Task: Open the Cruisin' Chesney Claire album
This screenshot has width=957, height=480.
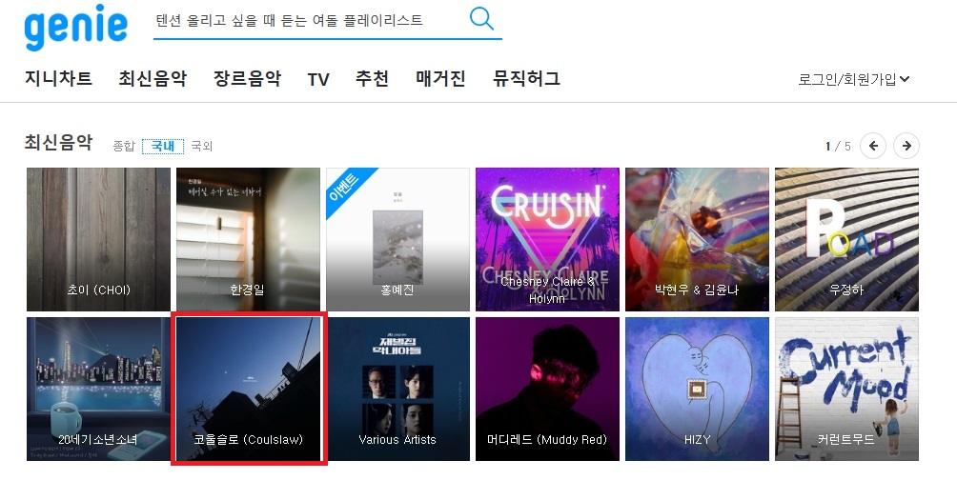Action: coord(547,240)
